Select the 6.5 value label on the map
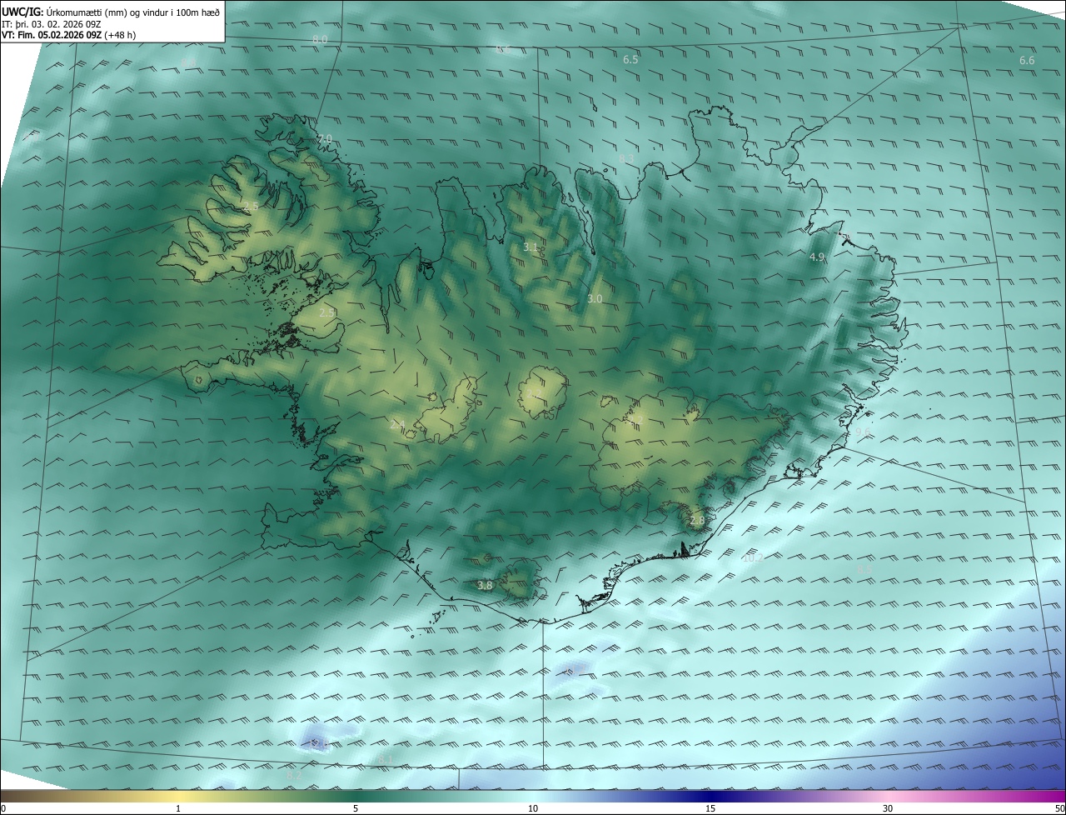Screen dimensions: 1066x815 630,60
